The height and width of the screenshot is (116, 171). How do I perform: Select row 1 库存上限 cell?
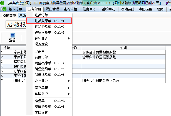click(19, 52)
